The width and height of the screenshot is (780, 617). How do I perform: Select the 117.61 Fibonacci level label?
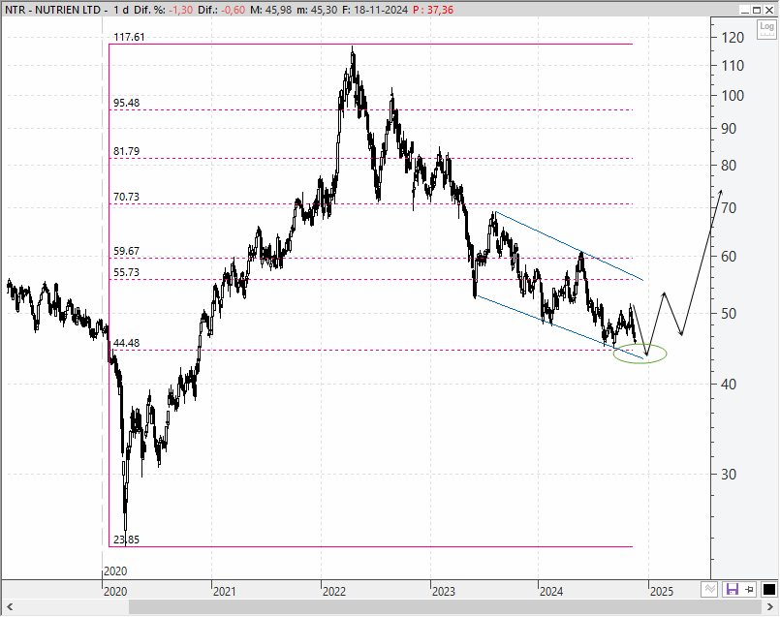[x=129, y=37]
